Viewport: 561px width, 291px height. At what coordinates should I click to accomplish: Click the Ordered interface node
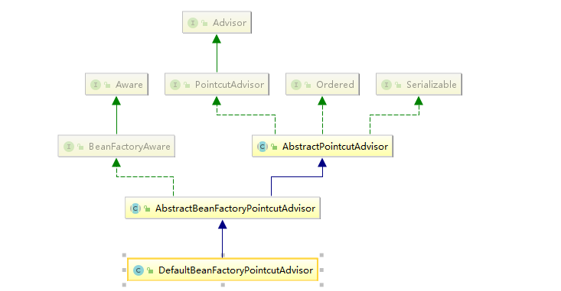click(x=322, y=84)
